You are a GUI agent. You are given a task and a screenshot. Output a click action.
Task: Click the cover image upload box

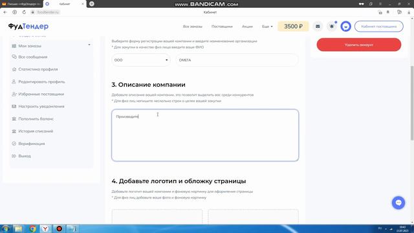(253, 216)
